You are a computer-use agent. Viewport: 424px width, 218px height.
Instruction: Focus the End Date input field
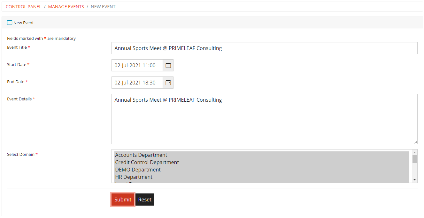point(137,83)
